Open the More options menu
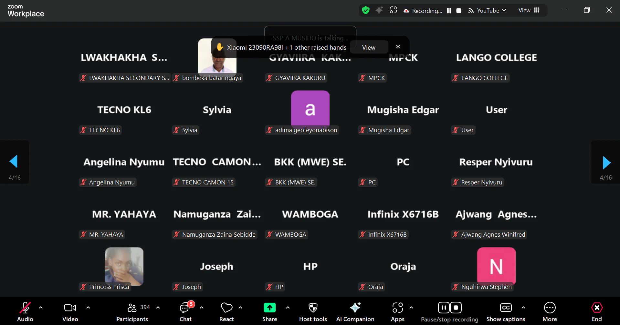 550,308
